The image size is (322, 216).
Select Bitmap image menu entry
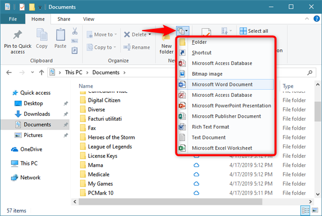(226, 74)
